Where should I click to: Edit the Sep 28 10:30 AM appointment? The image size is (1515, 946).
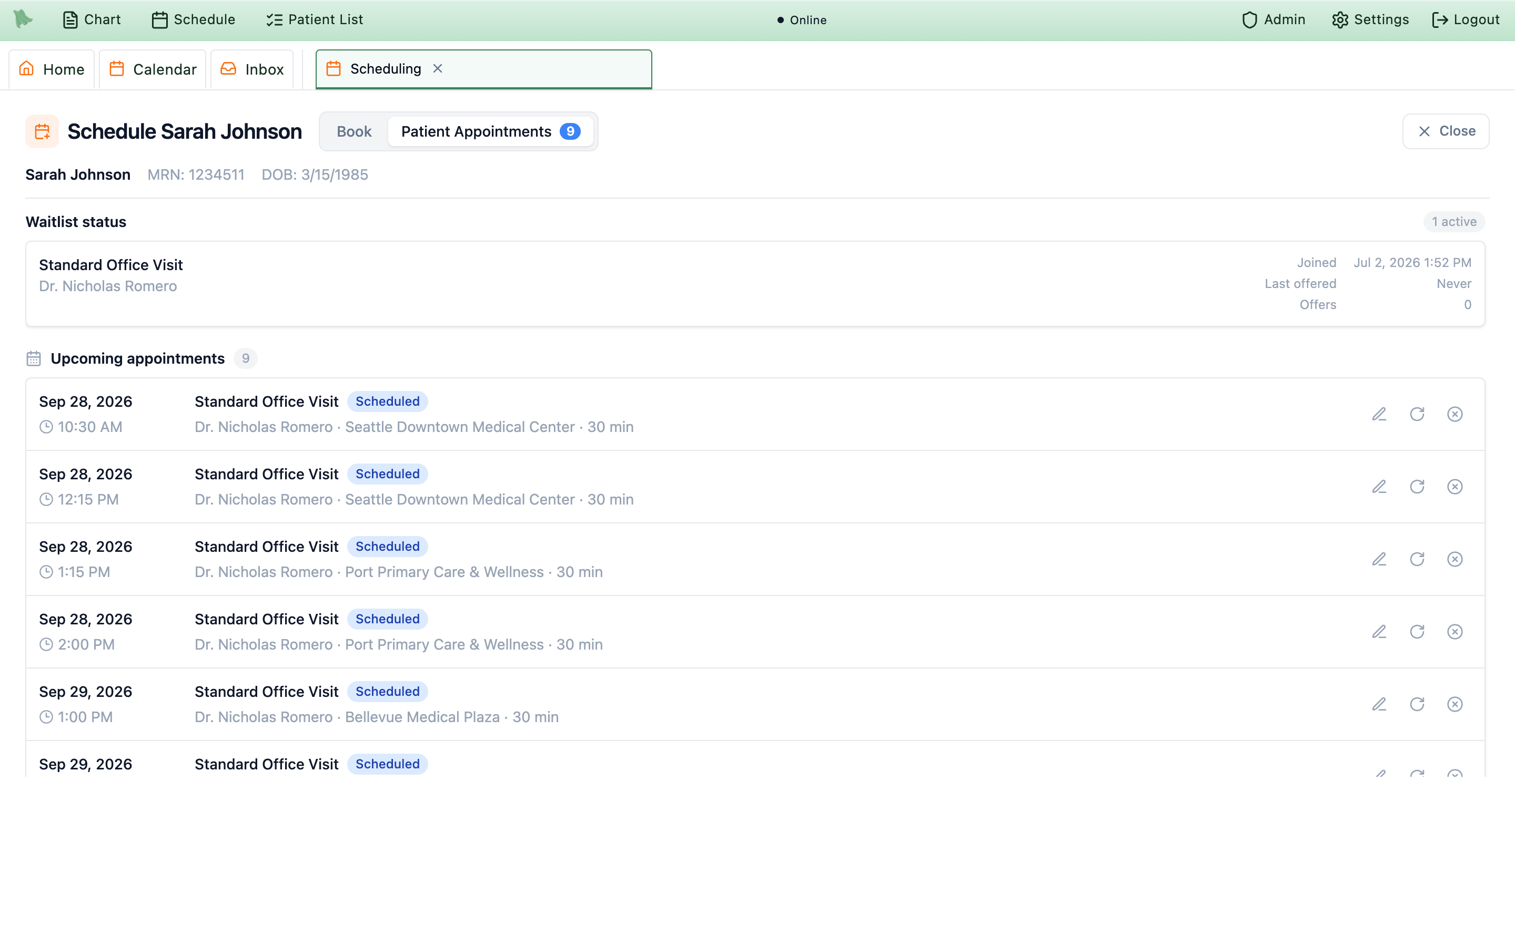(x=1379, y=414)
